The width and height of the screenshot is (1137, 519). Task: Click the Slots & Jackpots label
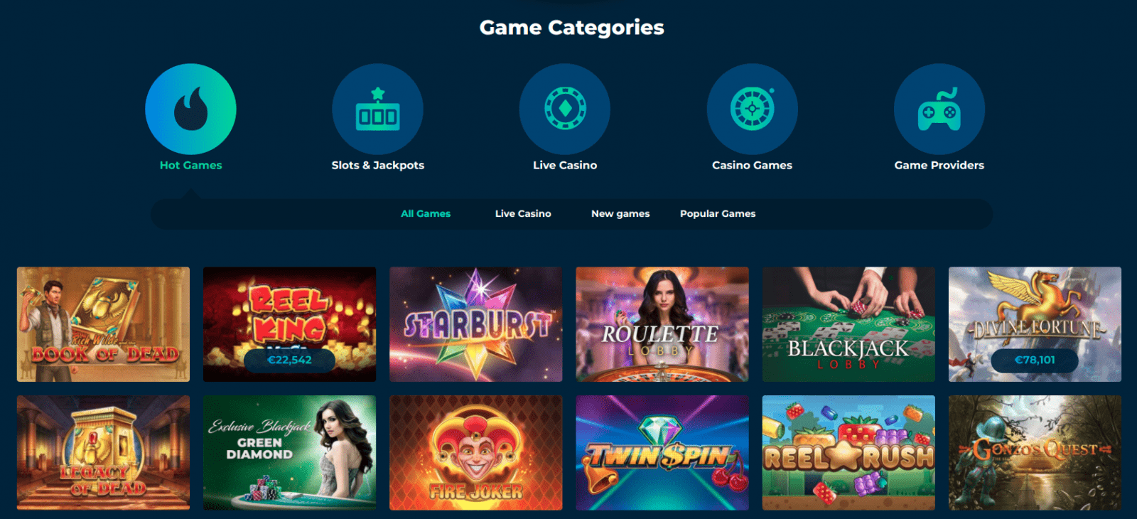[377, 165]
